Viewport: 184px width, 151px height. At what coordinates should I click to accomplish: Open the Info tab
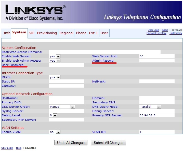click(7, 33)
